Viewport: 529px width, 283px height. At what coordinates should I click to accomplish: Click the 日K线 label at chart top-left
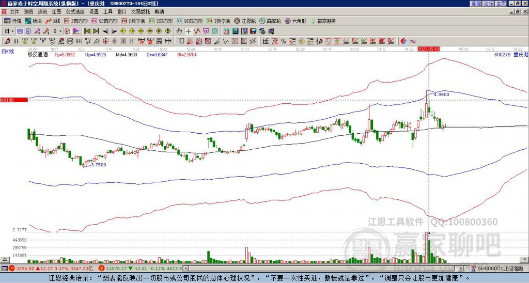[x=7, y=51]
